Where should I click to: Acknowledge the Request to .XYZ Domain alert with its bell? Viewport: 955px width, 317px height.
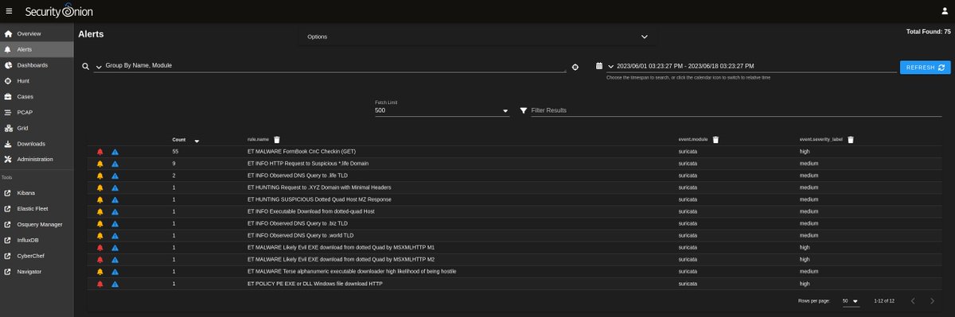[x=100, y=187]
